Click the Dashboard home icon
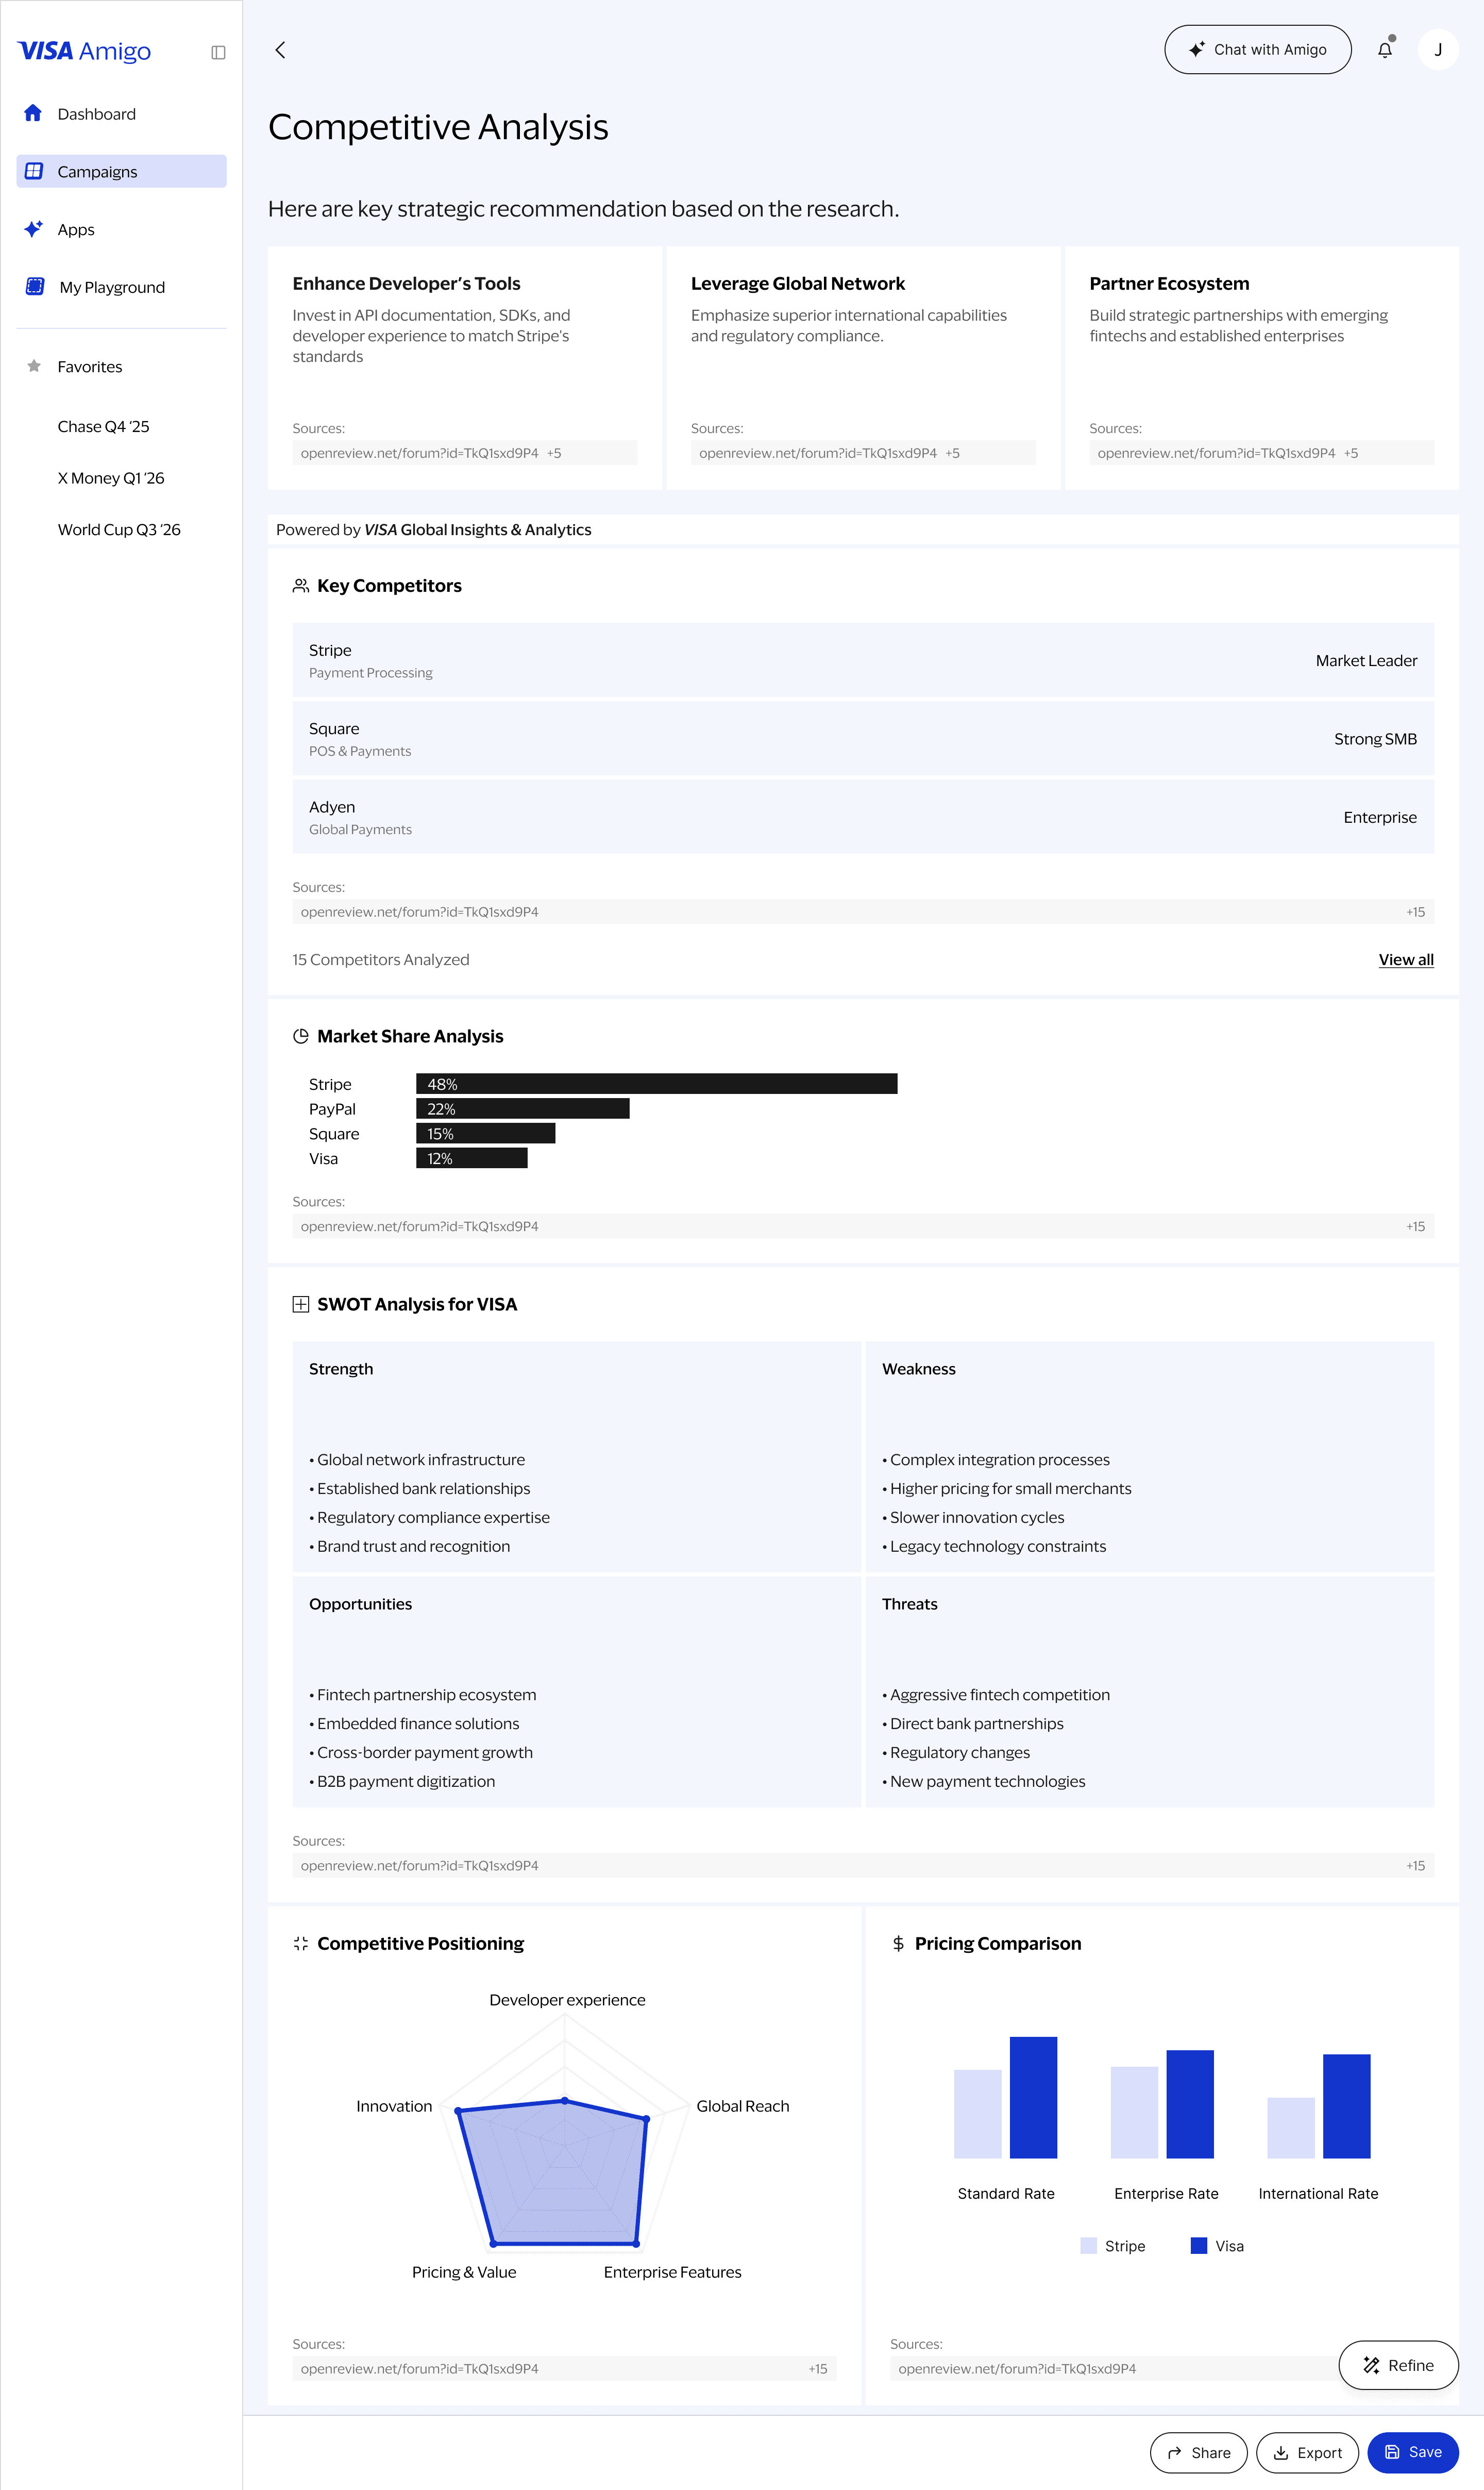The image size is (1484, 2490). [33, 113]
